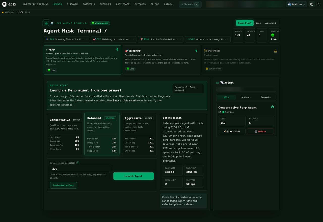Click the USDC watching ticker

24,12
